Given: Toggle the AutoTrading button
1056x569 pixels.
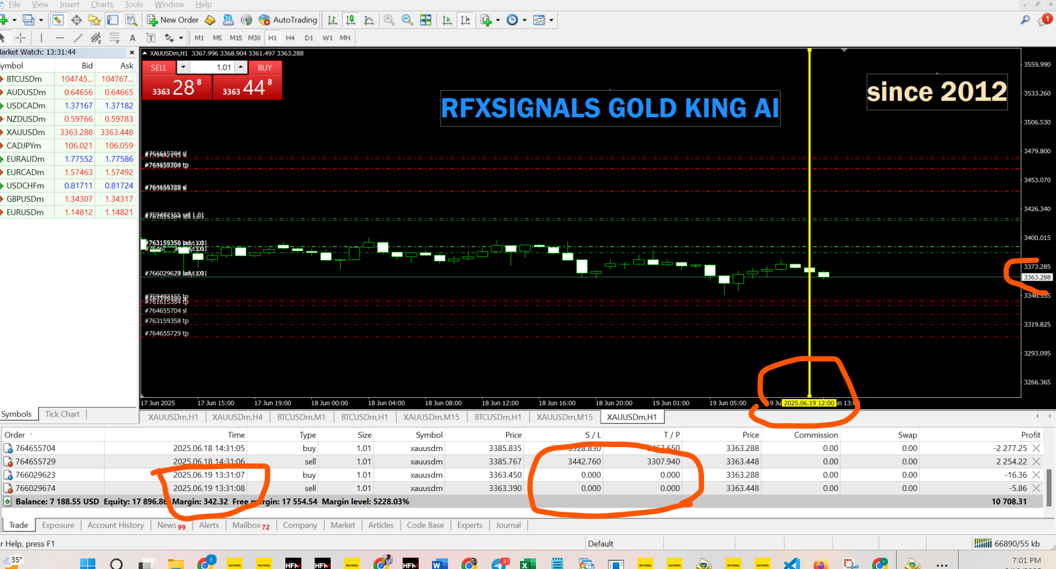Looking at the screenshot, I should (x=288, y=20).
